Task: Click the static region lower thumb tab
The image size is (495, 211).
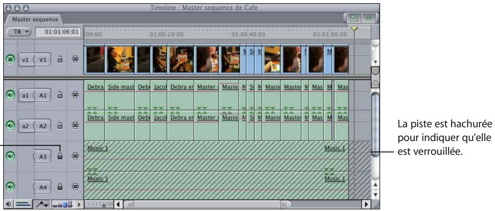Action: (375, 84)
